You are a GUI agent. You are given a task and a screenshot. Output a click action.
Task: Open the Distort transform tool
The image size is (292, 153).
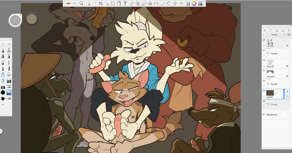(x=113, y=3)
